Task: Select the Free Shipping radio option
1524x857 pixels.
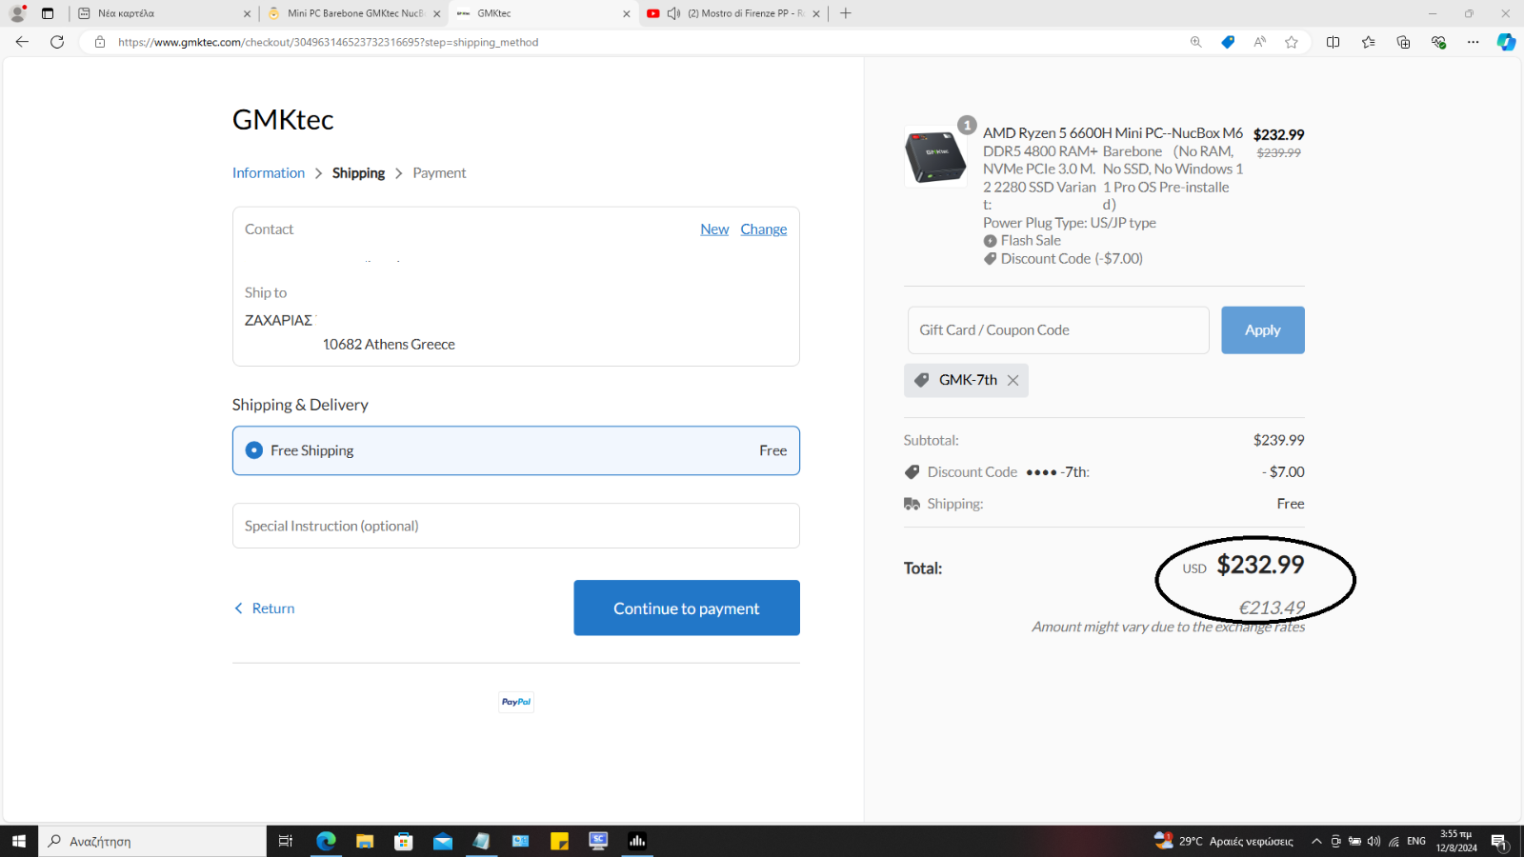Action: [254, 450]
